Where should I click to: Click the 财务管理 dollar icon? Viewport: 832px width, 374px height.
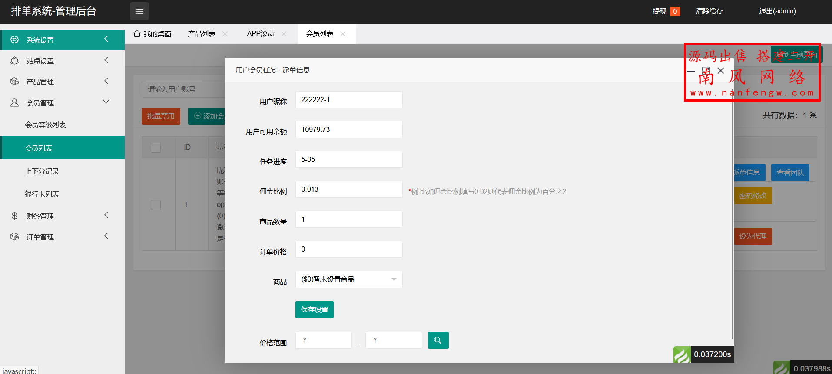[x=14, y=216]
